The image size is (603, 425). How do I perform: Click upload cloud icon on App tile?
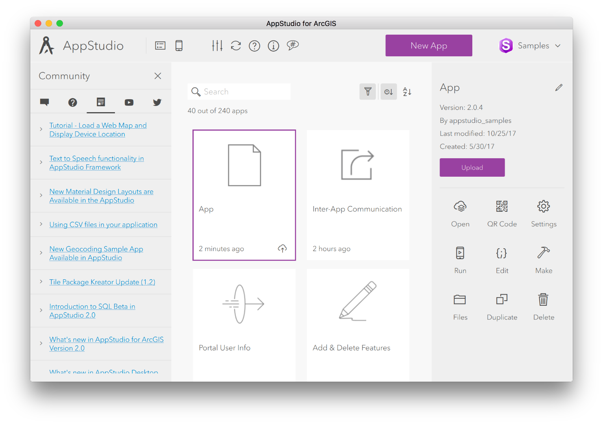point(282,248)
